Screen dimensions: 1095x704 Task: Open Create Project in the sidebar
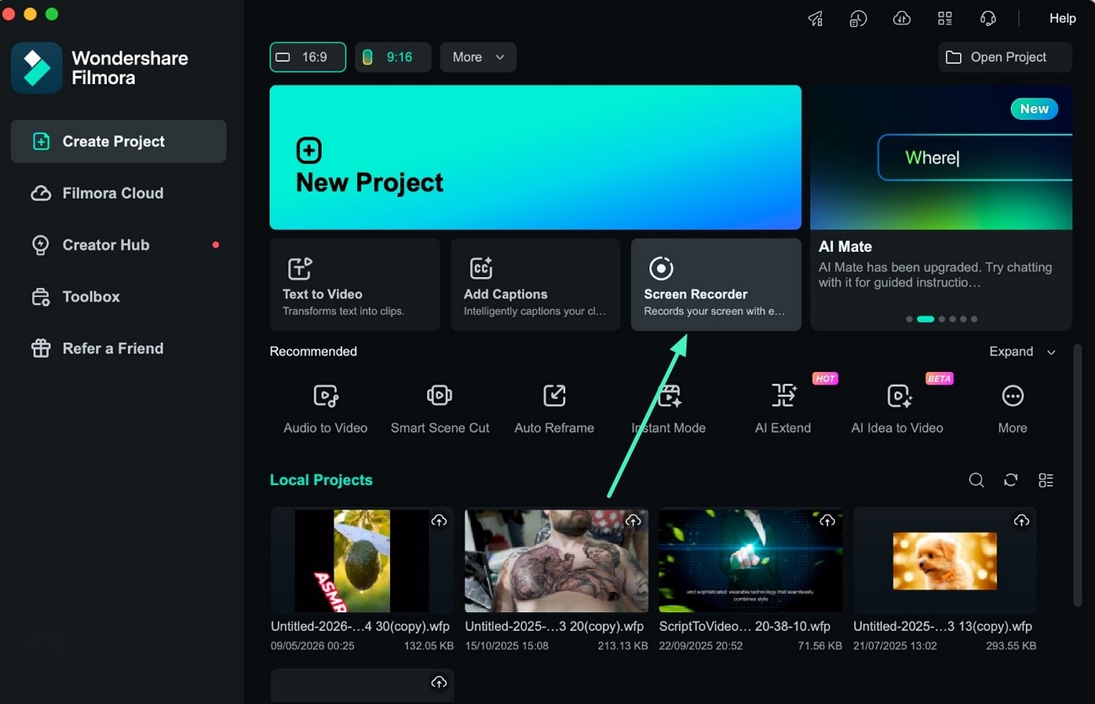[119, 141]
